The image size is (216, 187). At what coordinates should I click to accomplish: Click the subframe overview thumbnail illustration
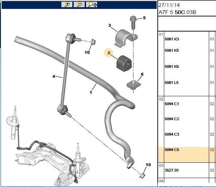click(x=48, y=147)
